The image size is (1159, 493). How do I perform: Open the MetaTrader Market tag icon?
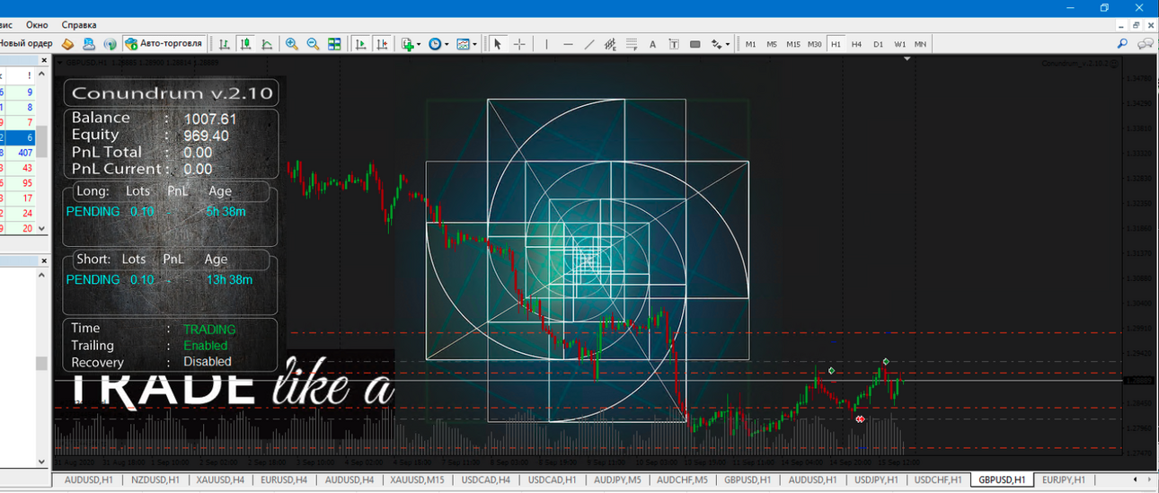pos(67,43)
